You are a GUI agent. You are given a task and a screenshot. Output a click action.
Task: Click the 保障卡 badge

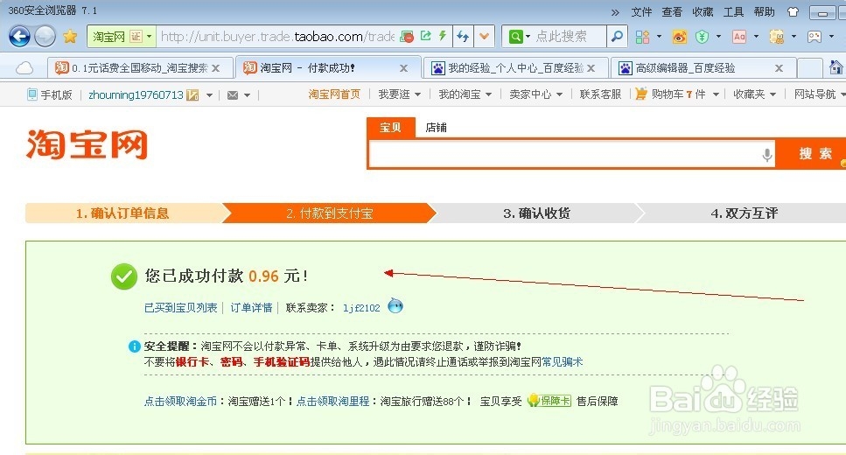click(549, 401)
